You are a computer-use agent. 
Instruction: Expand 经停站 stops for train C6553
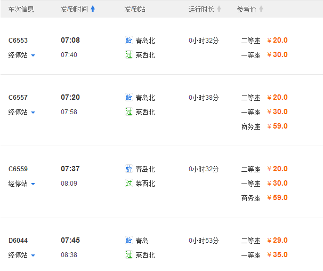click(33, 55)
